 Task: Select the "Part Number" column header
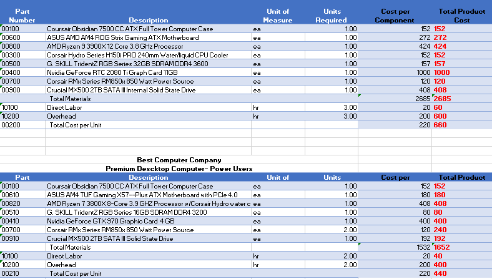tap(22, 16)
